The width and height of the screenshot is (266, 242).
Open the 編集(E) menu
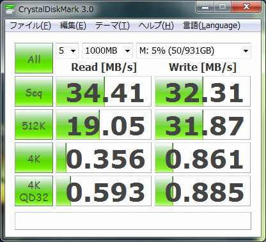click(73, 26)
